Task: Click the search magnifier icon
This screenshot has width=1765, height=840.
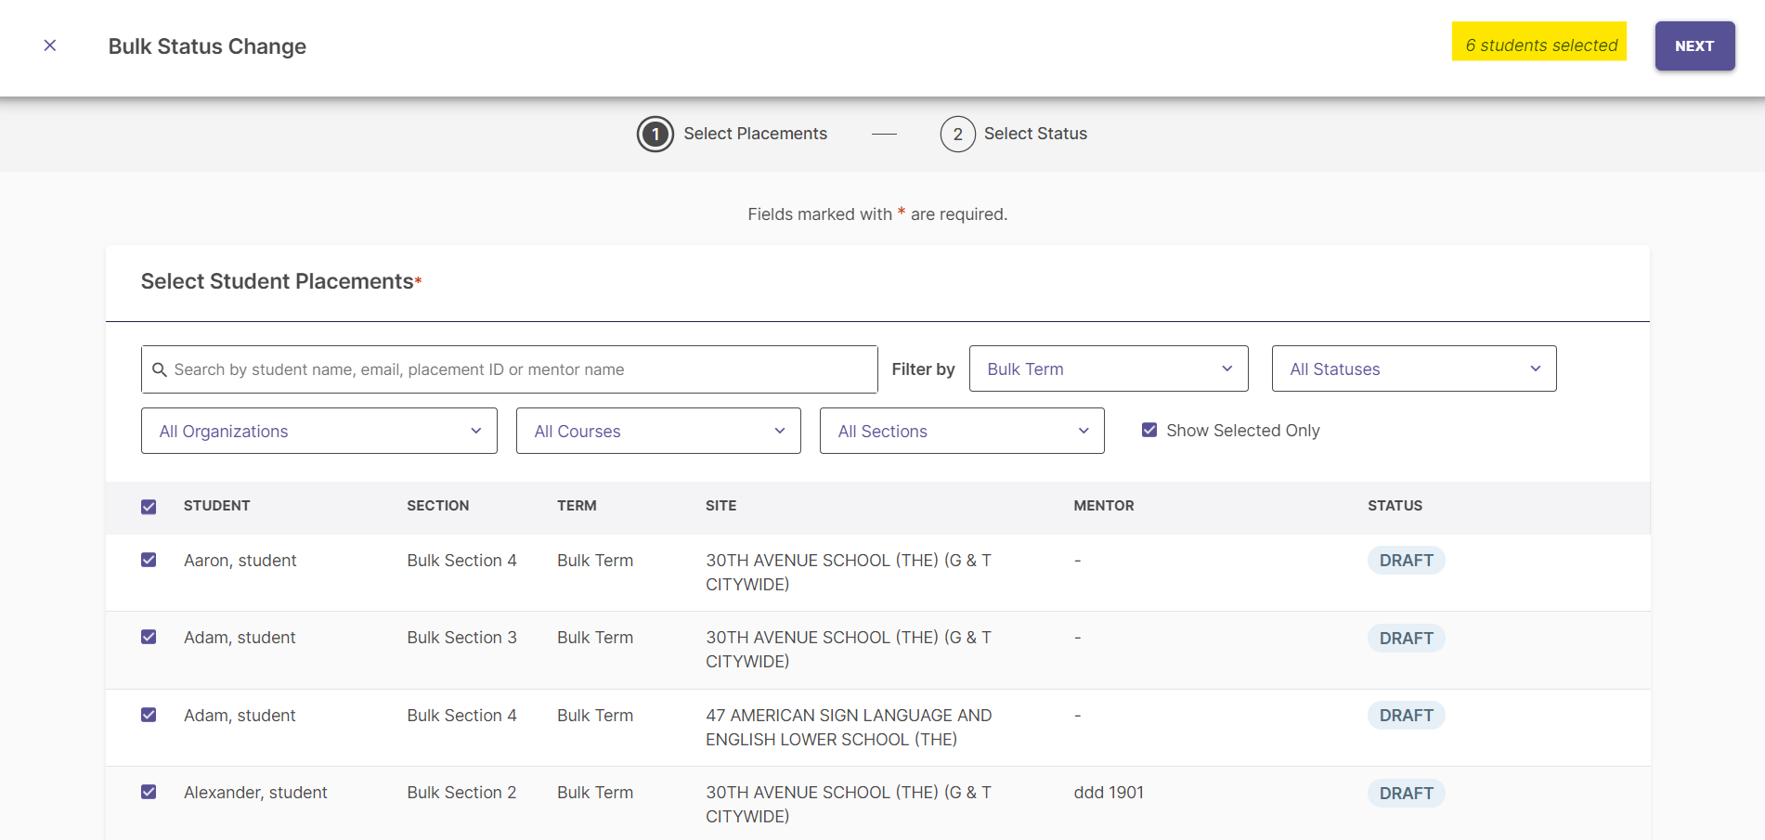Action: pos(160,368)
